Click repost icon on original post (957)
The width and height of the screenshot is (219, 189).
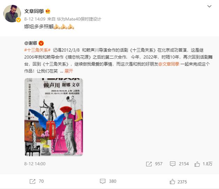(x=149, y=164)
